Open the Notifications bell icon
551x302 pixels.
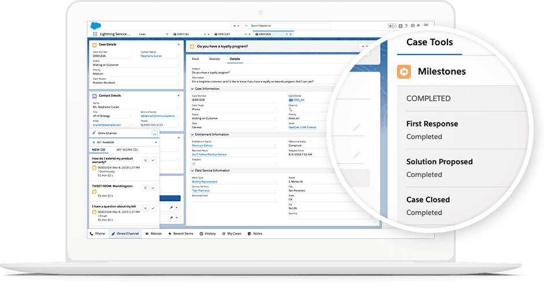[418, 25]
